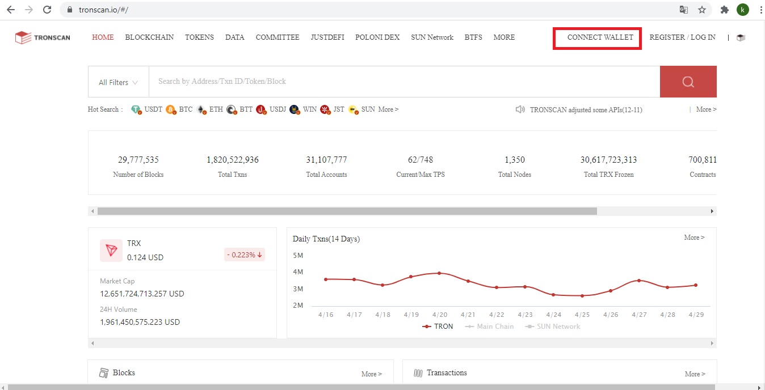Open the All Filters dropdown
The image size is (765, 390).
[119, 82]
